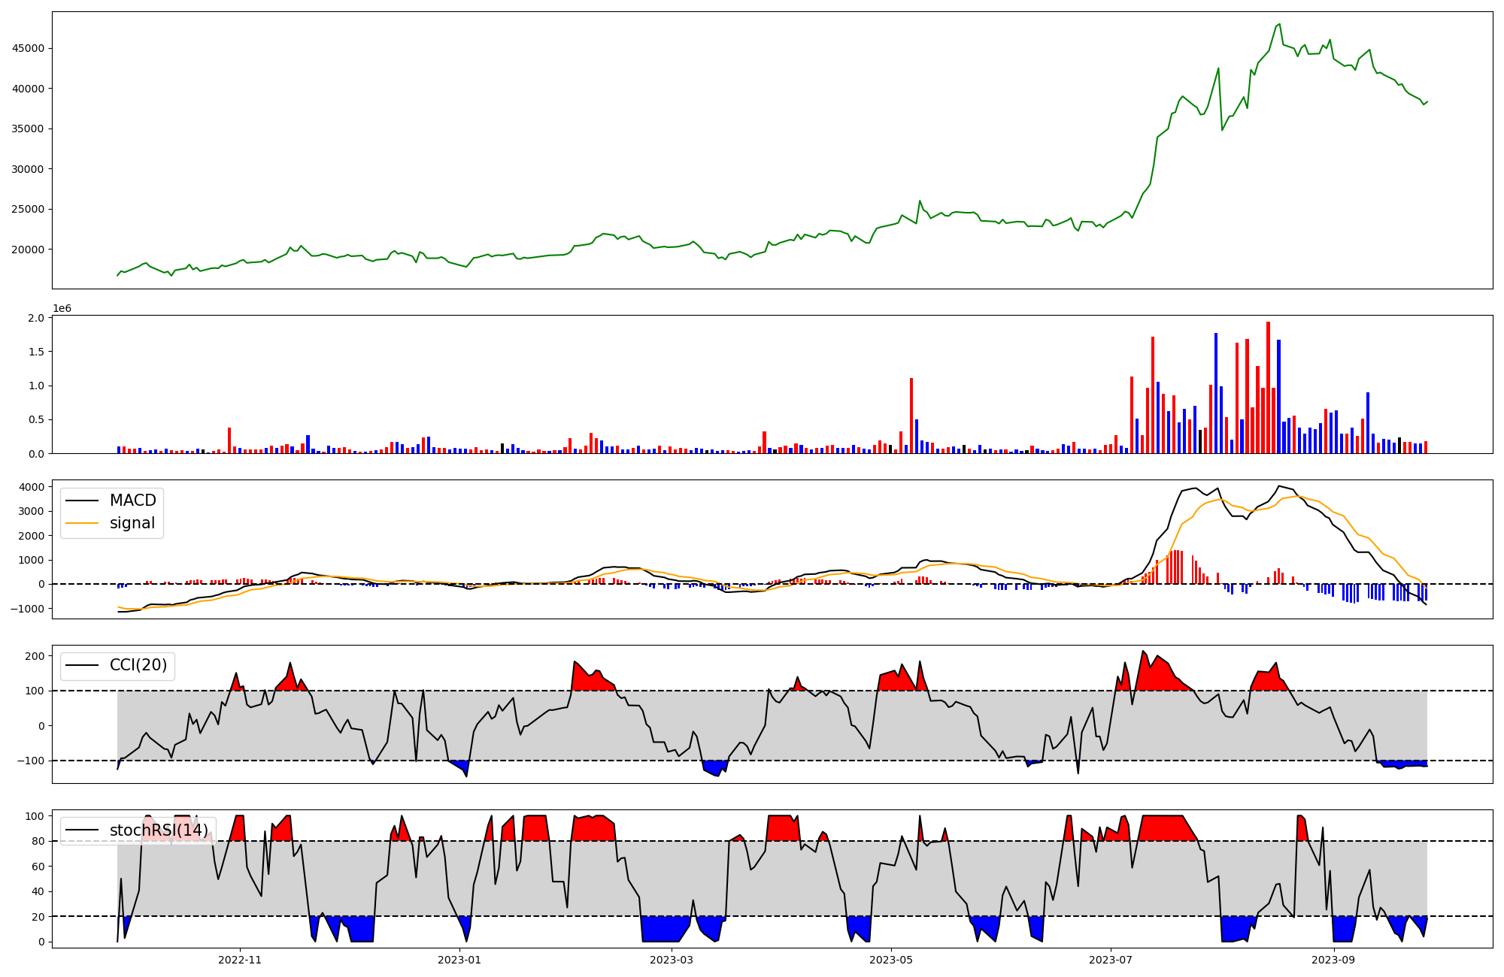This screenshot has width=1504, height=977.
Task: Click the 80 tick on stochRSI axis
Action: click(38, 841)
